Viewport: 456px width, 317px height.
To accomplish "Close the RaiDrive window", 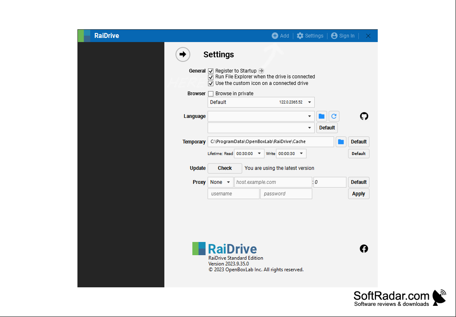I will pyautogui.click(x=368, y=36).
